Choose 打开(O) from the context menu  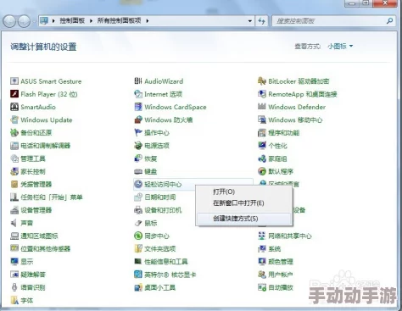[224, 192]
